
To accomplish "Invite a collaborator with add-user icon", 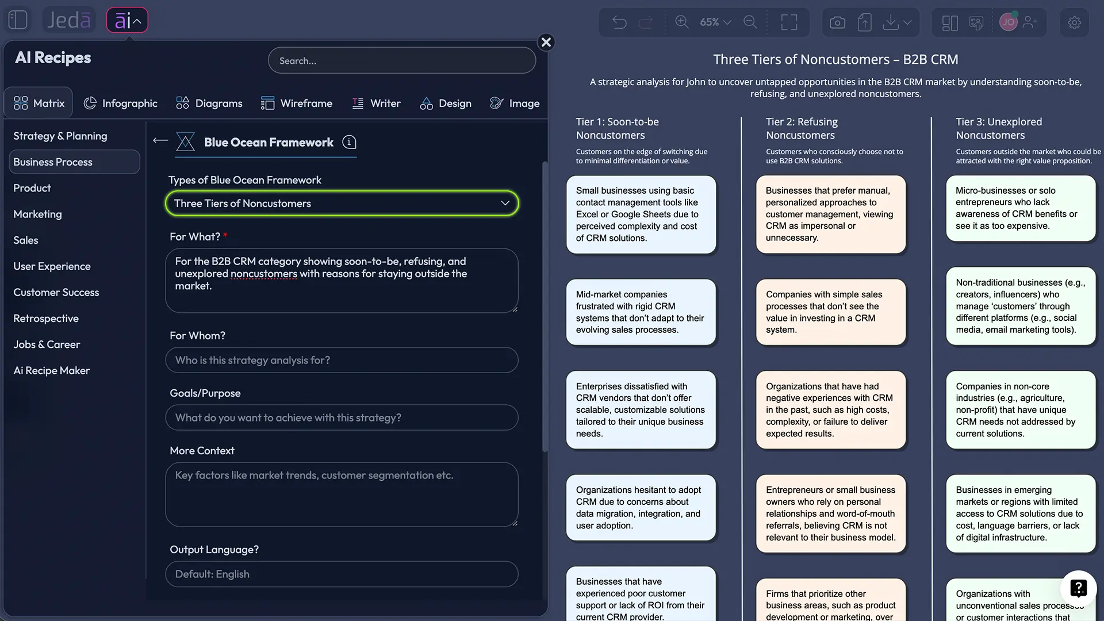I will click(x=1030, y=22).
